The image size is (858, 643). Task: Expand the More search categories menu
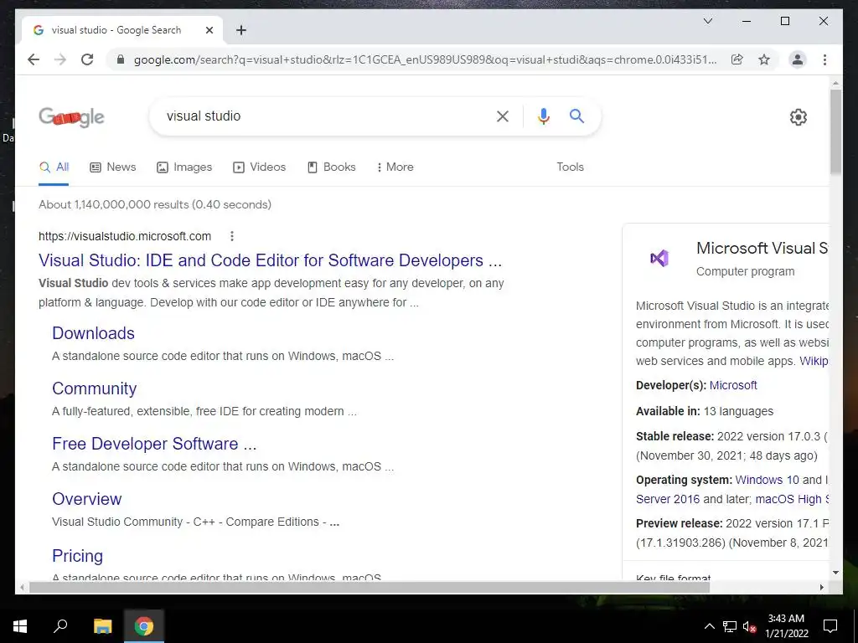(x=395, y=167)
